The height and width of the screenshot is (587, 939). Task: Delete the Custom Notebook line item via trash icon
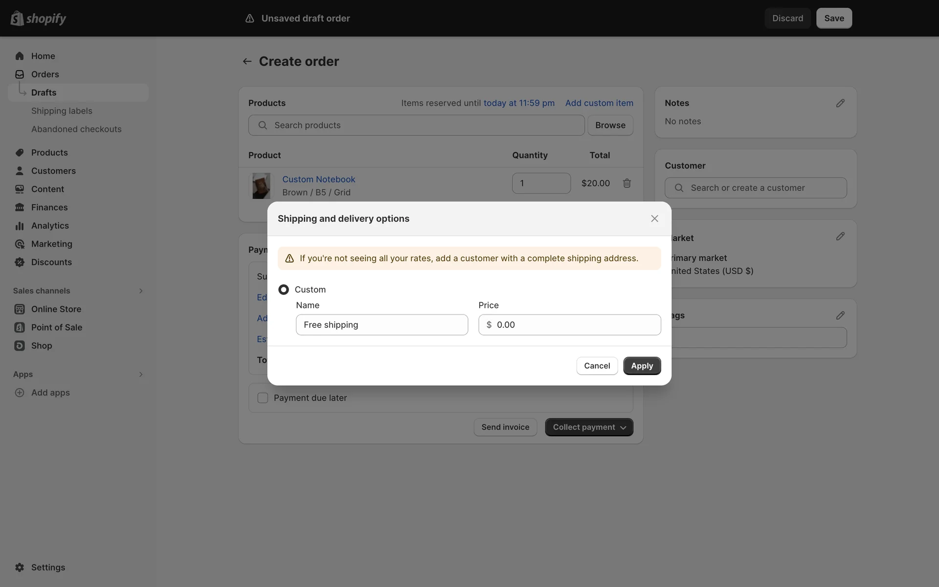click(626, 183)
